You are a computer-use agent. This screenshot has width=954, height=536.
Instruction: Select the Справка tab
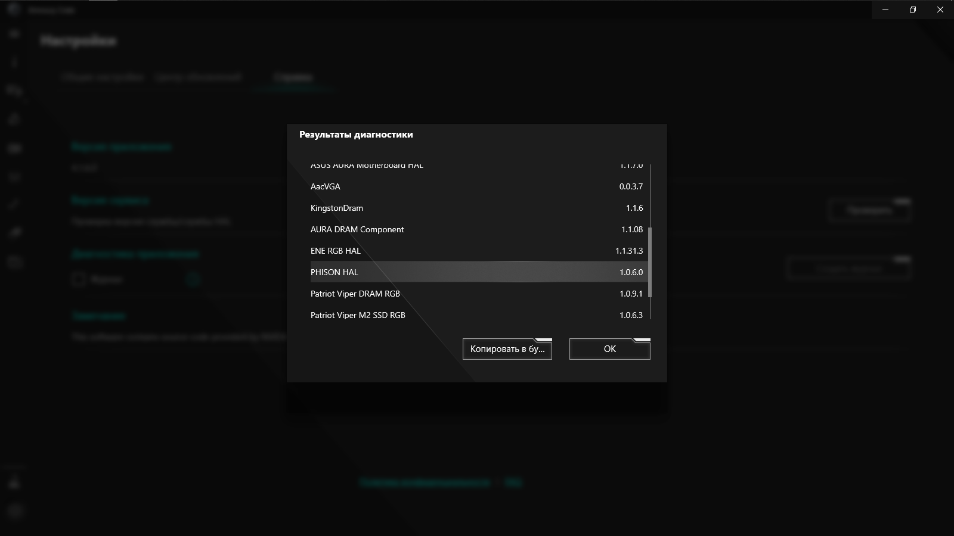293,77
